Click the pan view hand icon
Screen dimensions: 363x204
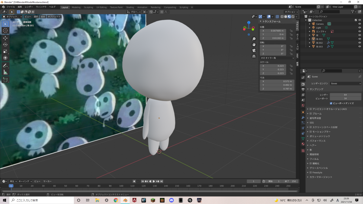pyautogui.click(x=254, y=44)
